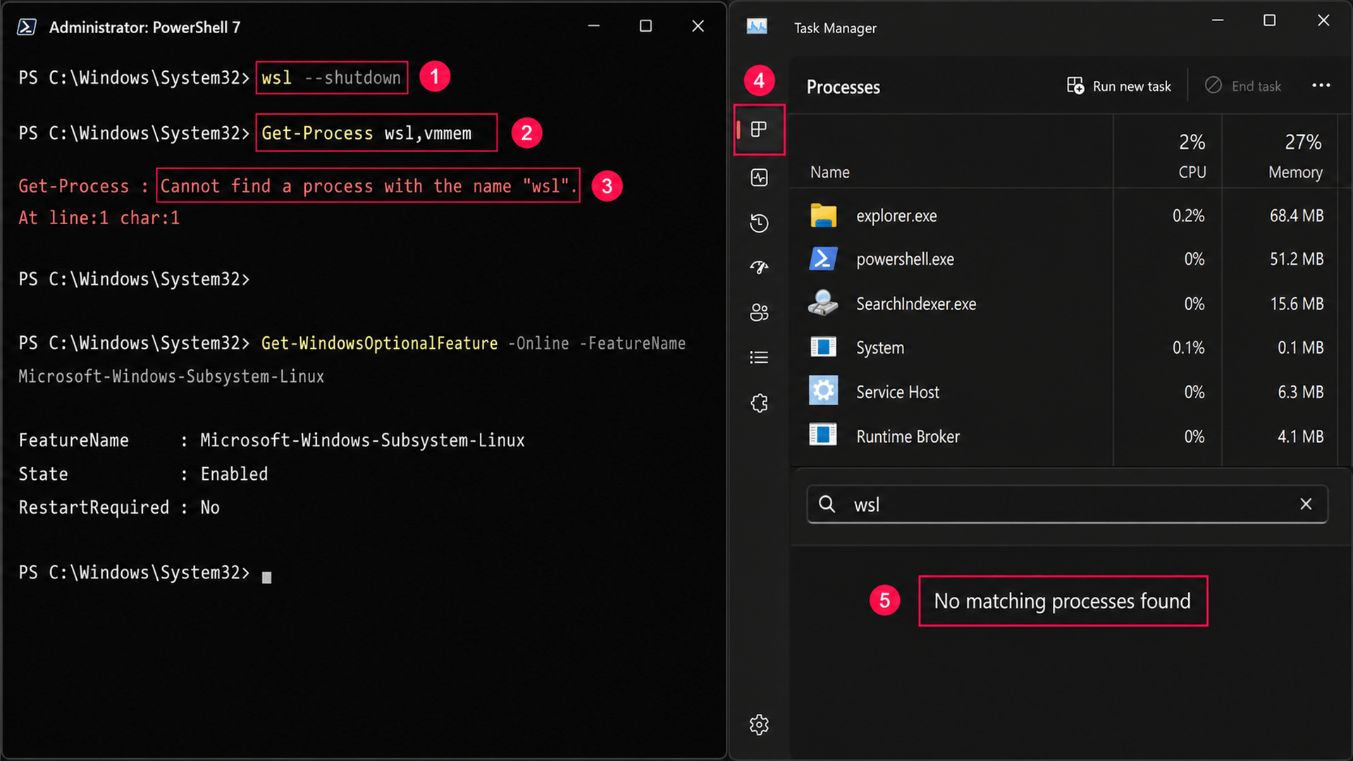Click the wsl search input field
Screen dimensions: 1353x761
(x=1067, y=505)
